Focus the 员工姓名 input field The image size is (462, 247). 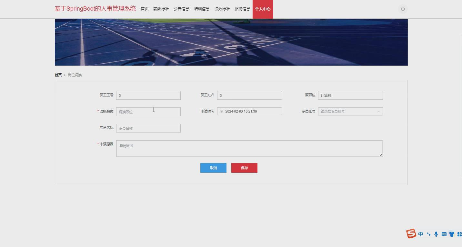tap(249, 95)
